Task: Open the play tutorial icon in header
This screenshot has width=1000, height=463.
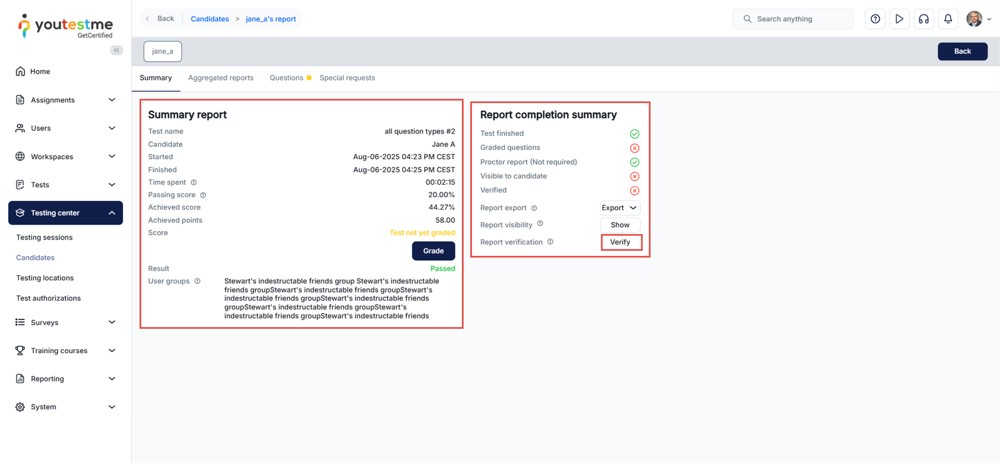Action: 899,19
